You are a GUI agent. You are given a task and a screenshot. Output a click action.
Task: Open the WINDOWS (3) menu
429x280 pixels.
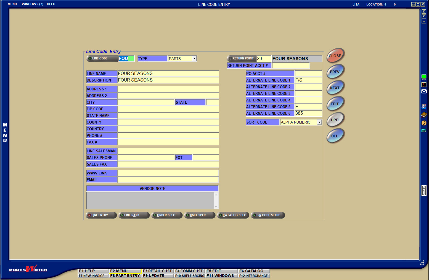click(33, 4)
